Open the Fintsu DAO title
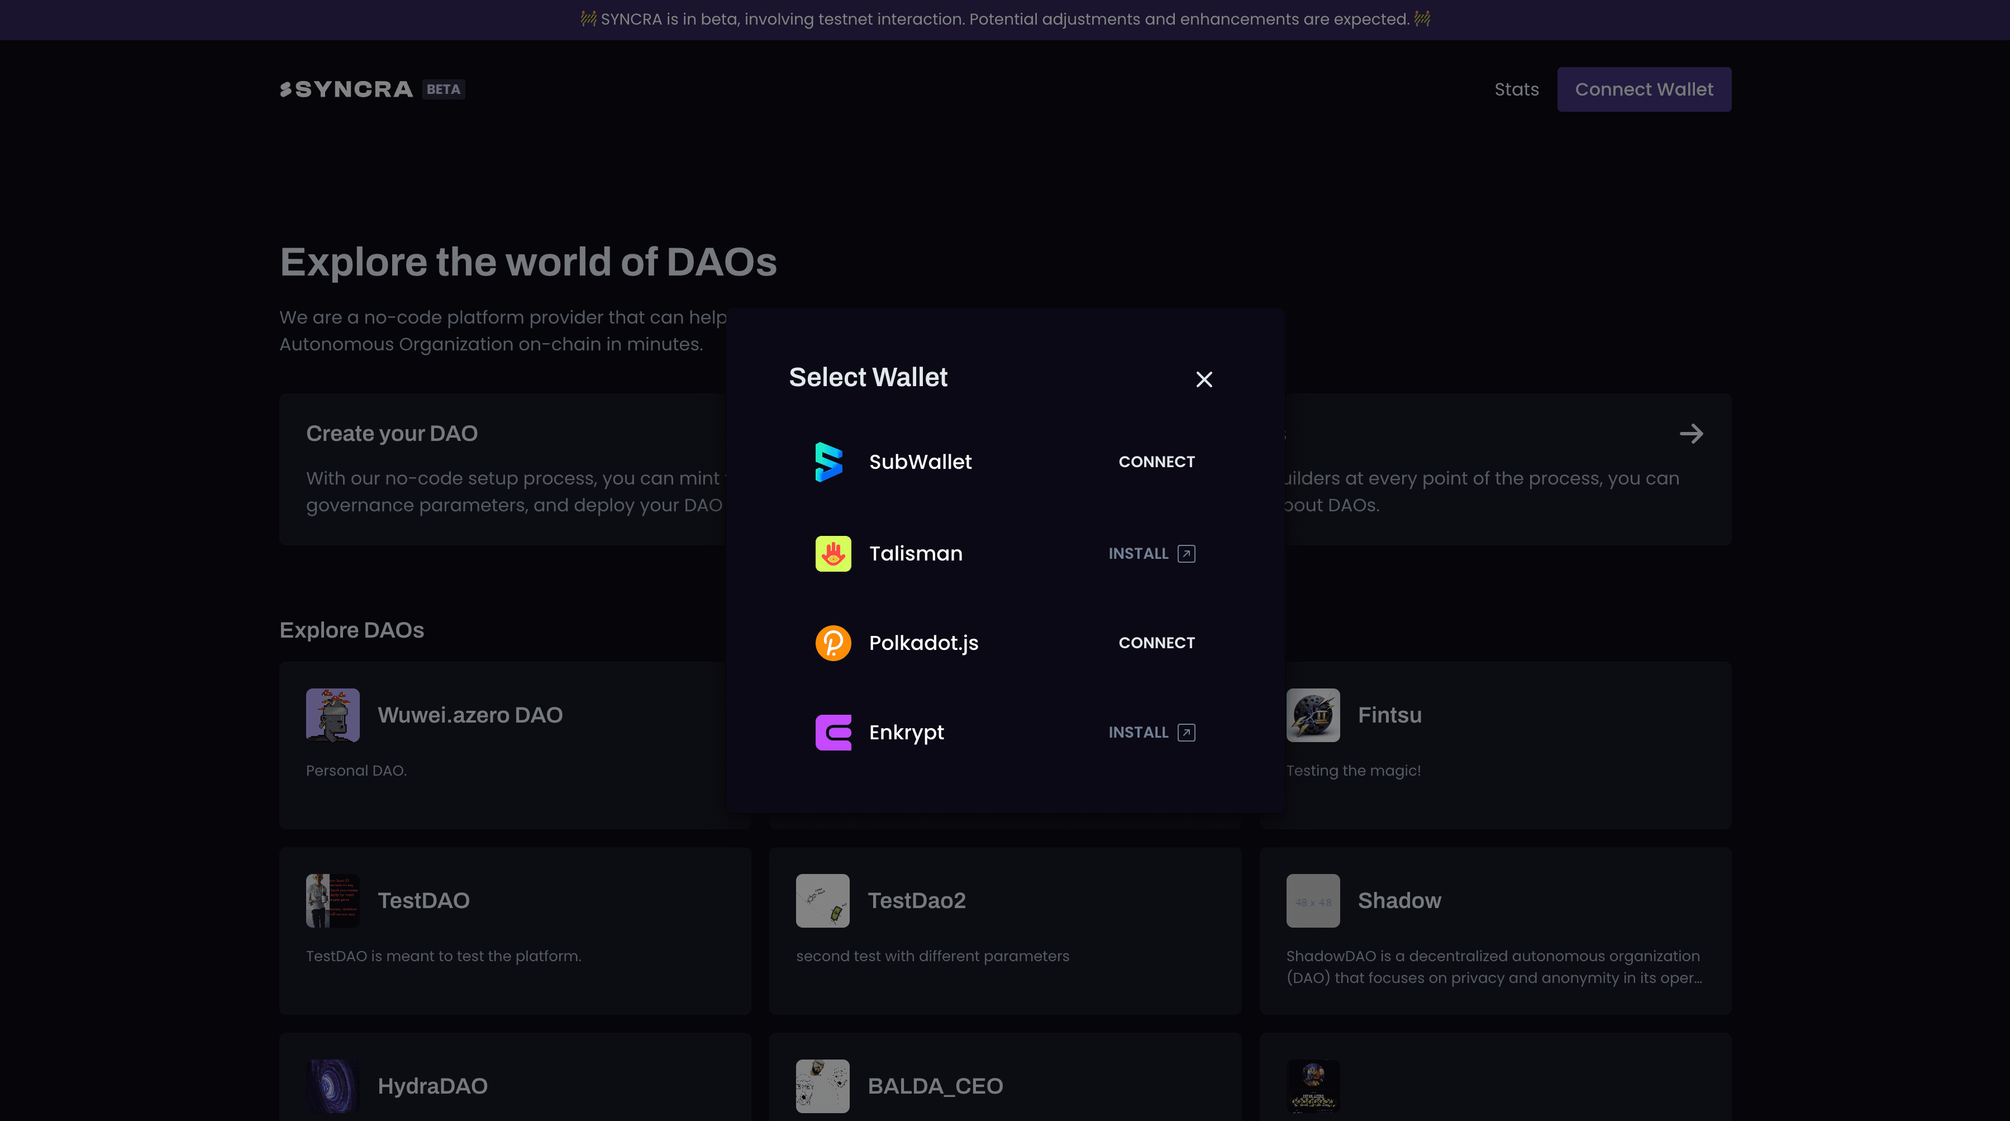The width and height of the screenshot is (2010, 1121). tap(1390, 715)
